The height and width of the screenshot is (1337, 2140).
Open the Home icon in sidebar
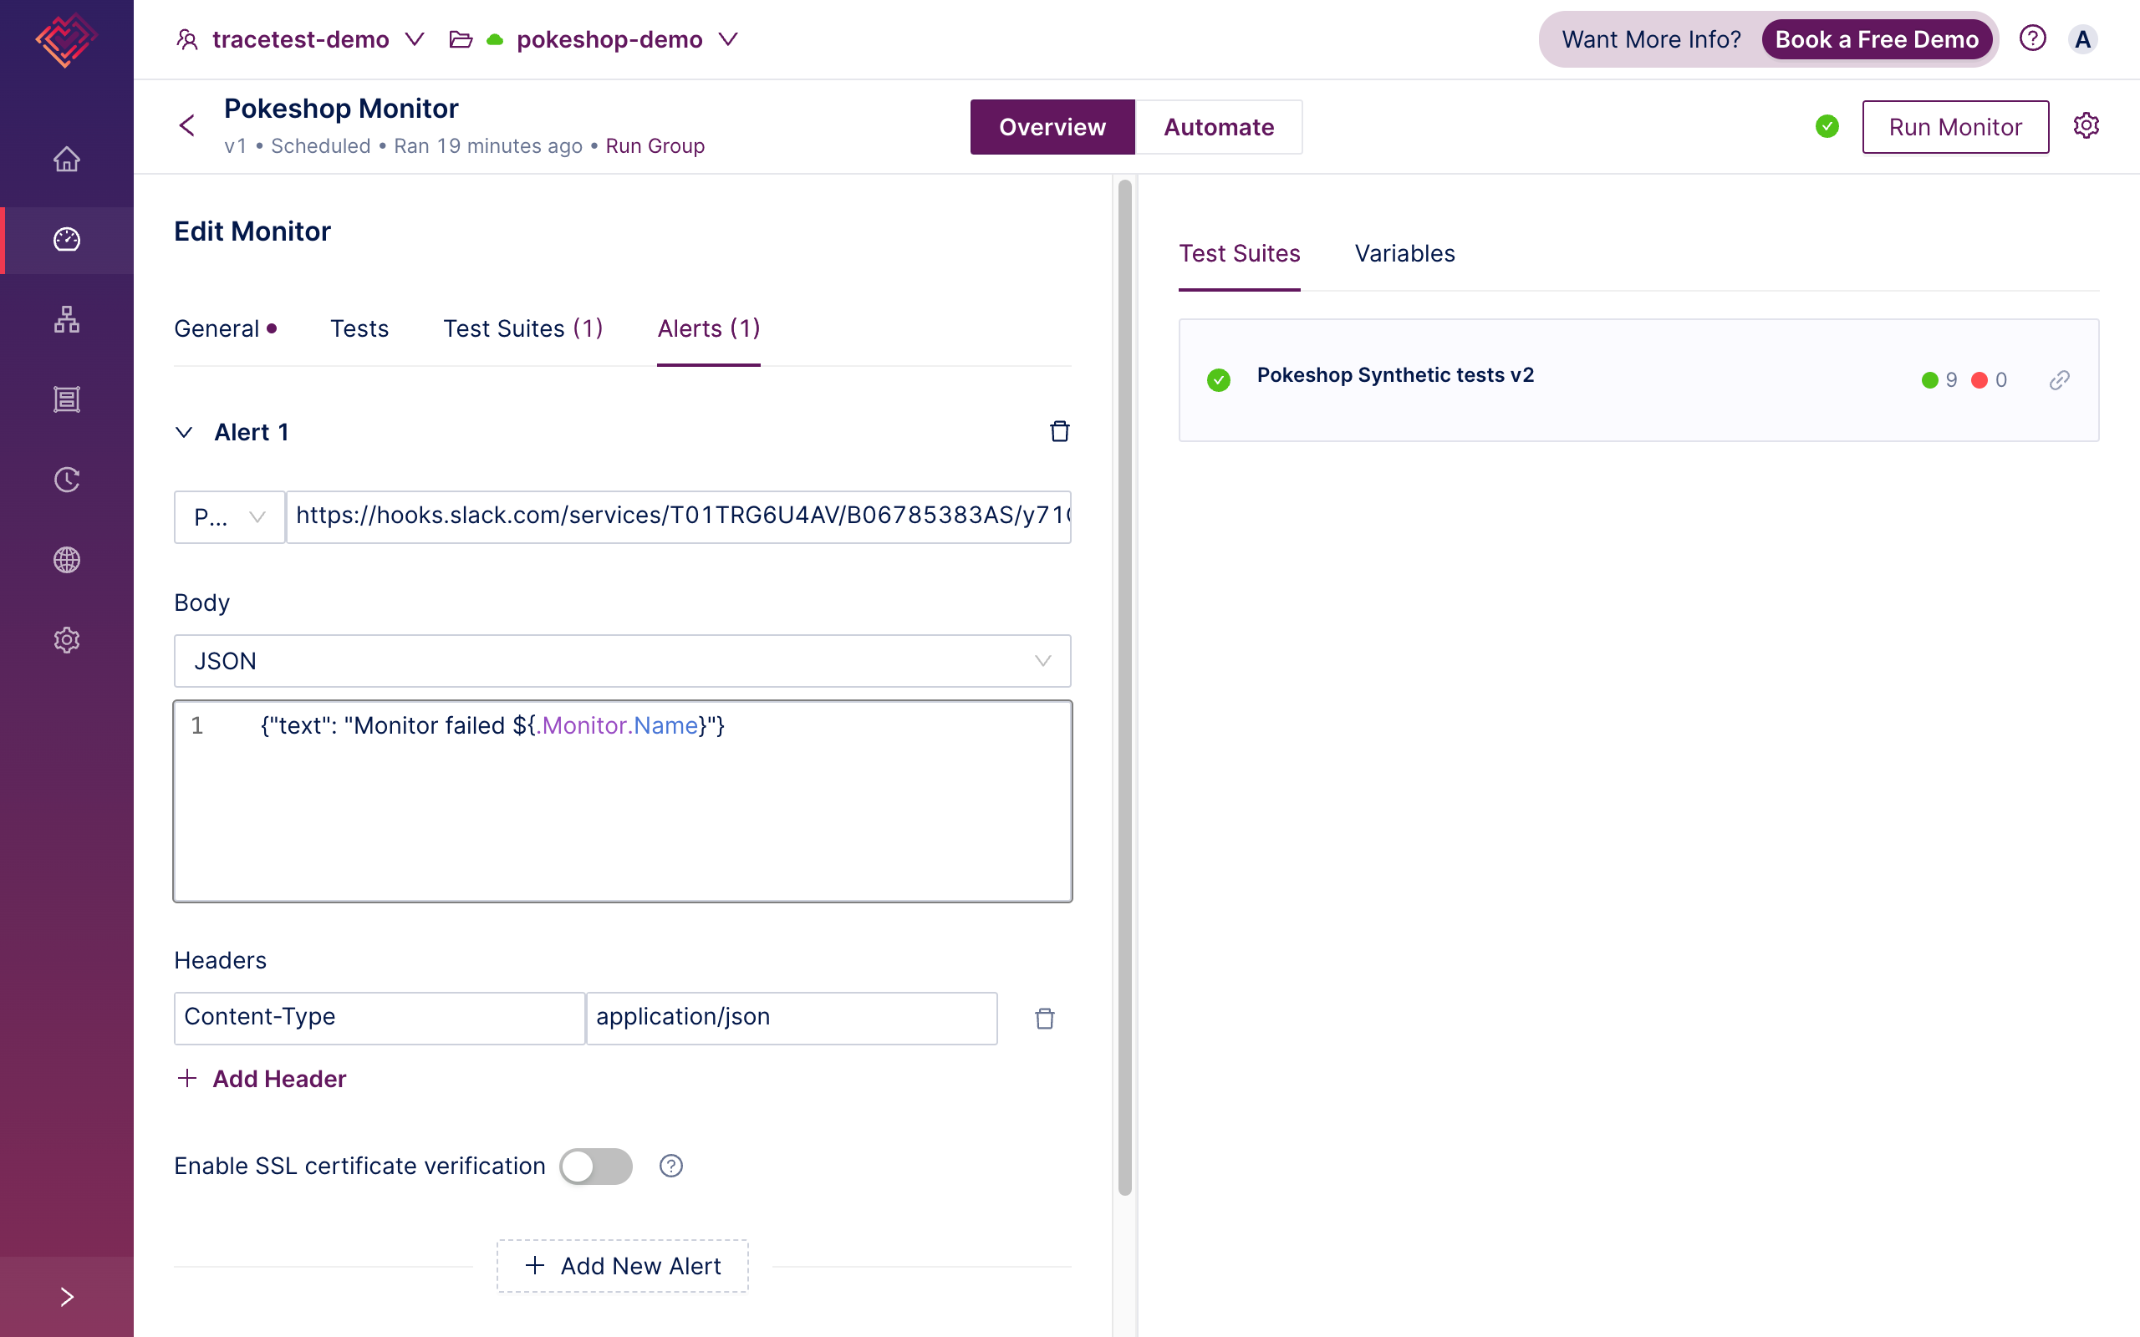[x=66, y=160]
